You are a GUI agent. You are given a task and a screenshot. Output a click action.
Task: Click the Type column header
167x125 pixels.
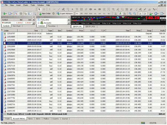47,31
